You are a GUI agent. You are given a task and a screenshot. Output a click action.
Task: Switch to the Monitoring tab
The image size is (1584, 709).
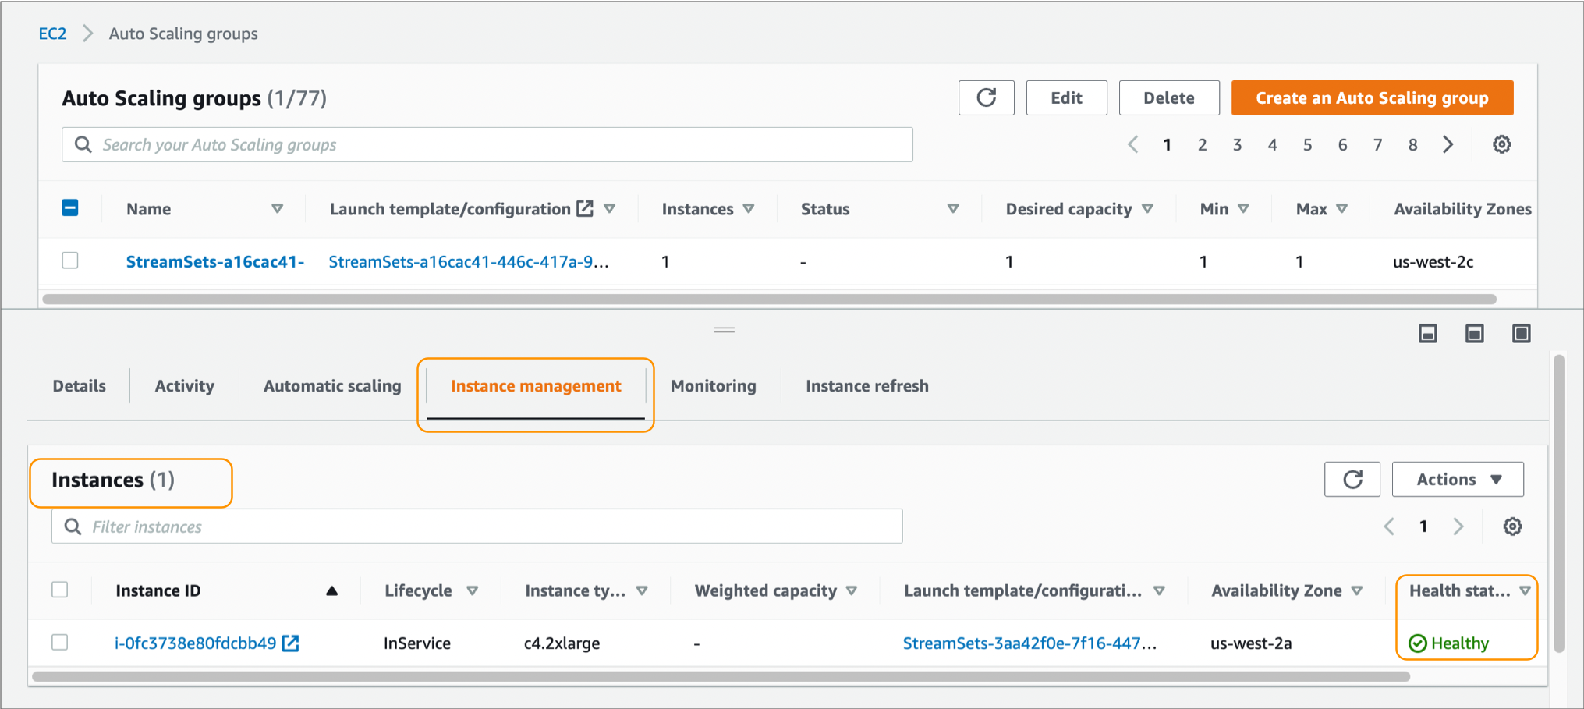click(712, 385)
